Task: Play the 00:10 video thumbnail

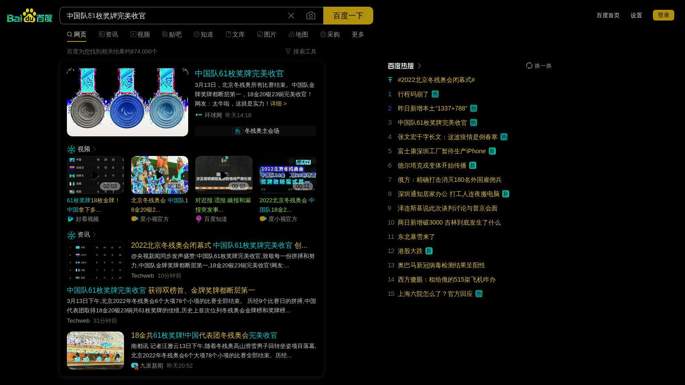Action: point(224,175)
